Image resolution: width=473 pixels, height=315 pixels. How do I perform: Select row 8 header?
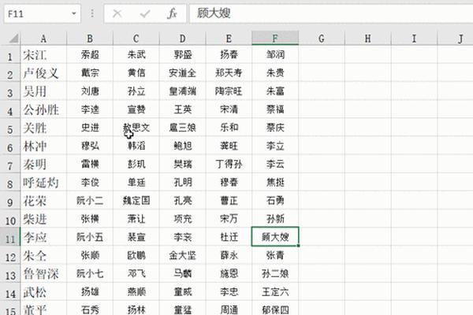point(10,183)
